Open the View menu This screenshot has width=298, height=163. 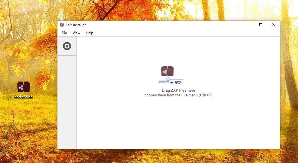click(x=77, y=33)
